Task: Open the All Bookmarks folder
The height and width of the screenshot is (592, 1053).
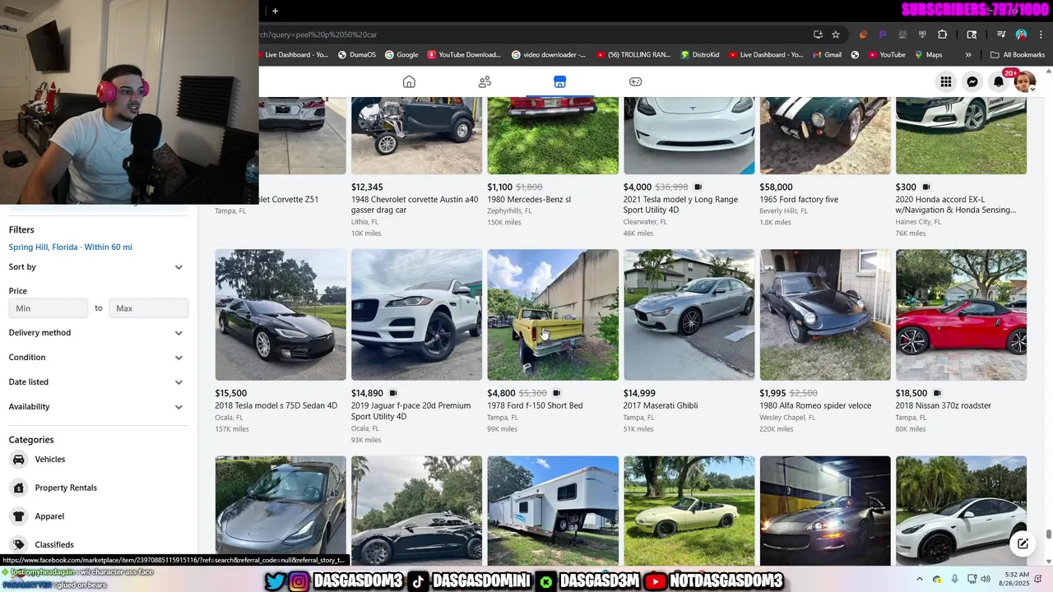Action: 1018,55
